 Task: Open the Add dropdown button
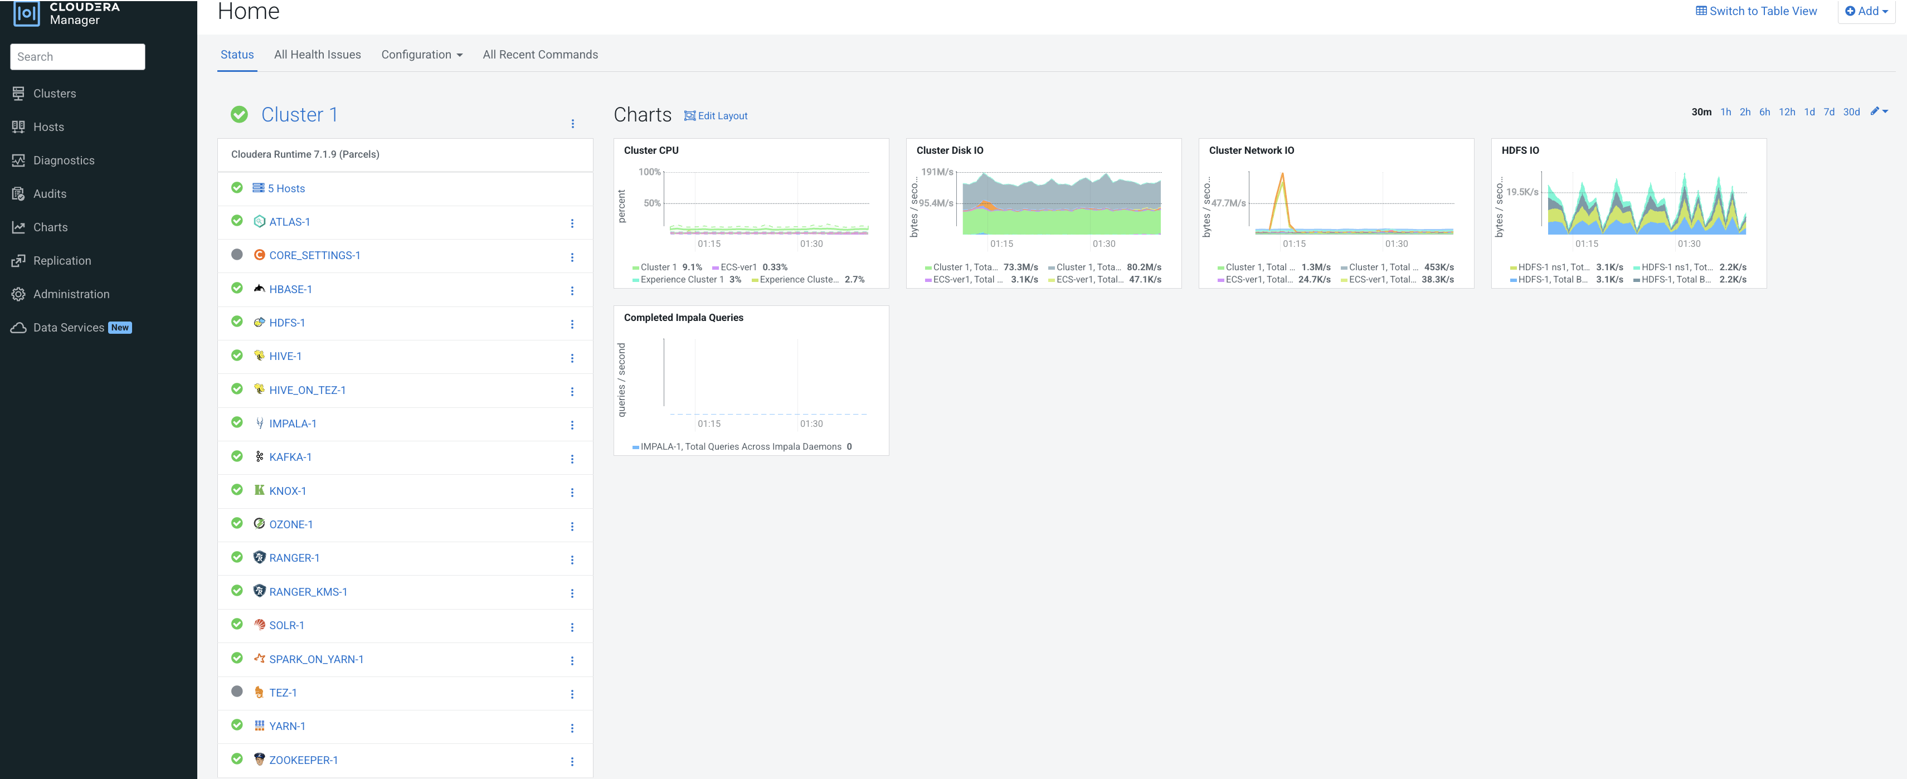pyautogui.click(x=1866, y=11)
